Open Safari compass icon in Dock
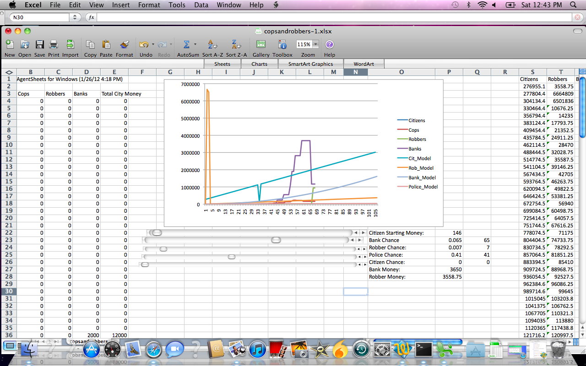Viewport: 586px width, 366px height. pos(154,350)
